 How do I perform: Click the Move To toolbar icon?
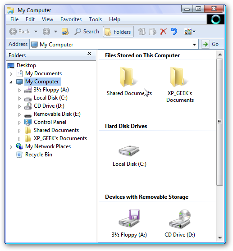(142, 32)
